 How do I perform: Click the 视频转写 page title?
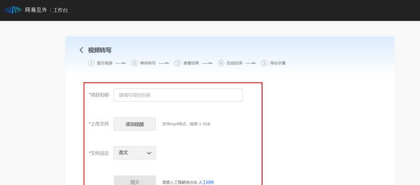[x=100, y=50]
